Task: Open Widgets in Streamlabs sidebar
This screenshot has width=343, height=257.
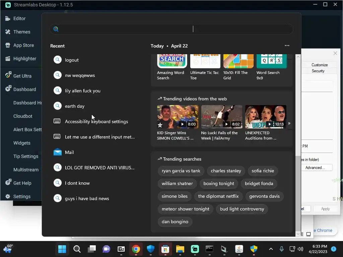Action: tap(22, 143)
